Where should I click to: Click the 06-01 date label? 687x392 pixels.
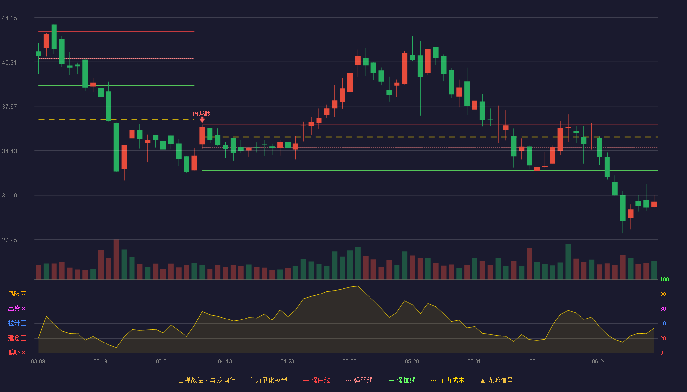[x=474, y=361]
